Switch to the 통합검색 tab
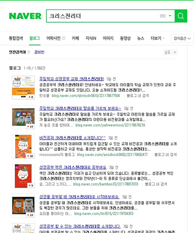Viewport: 194px width, 233px height. point(16,38)
